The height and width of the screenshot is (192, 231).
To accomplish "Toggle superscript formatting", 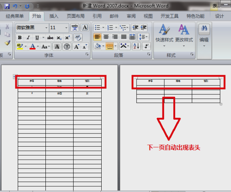I will (x=68, y=38).
